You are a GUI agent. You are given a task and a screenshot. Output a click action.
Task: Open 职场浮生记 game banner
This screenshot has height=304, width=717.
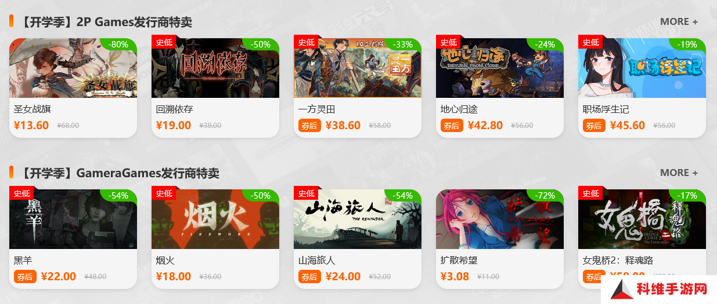(642, 68)
